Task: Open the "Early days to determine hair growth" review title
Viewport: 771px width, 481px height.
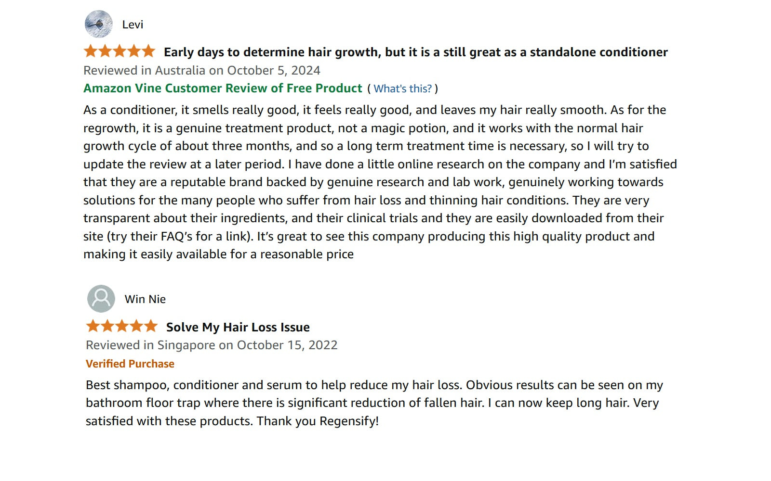Action: click(x=415, y=52)
